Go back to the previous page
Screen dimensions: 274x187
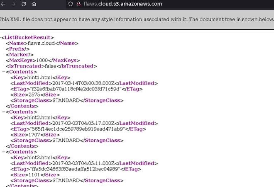pos(3,4)
